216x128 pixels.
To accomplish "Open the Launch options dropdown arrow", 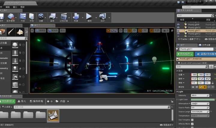I will (x=109, y=18).
